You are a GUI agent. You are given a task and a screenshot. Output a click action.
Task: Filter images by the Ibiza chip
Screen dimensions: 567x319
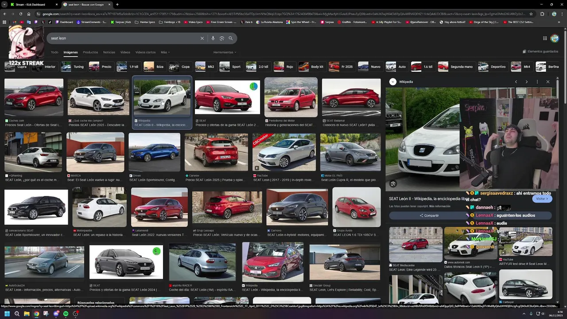point(155,67)
